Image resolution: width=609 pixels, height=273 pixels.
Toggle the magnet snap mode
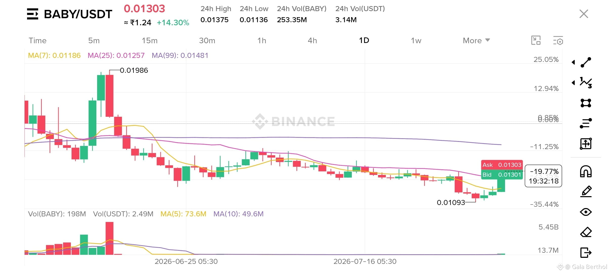(586, 171)
